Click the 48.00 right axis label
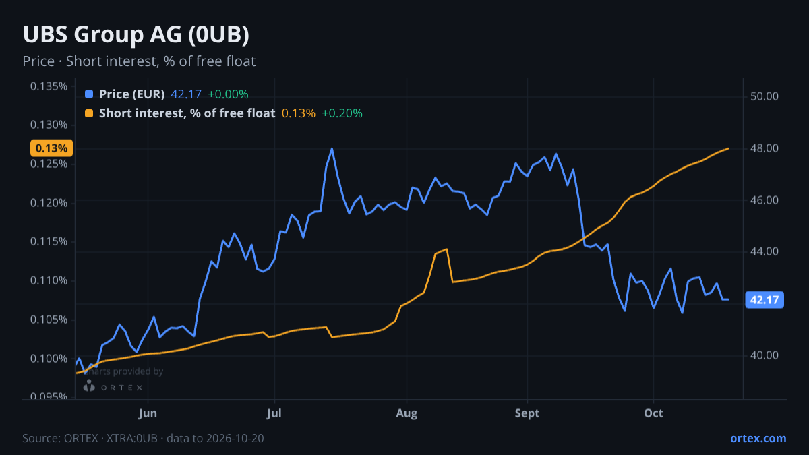 pos(765,148)
